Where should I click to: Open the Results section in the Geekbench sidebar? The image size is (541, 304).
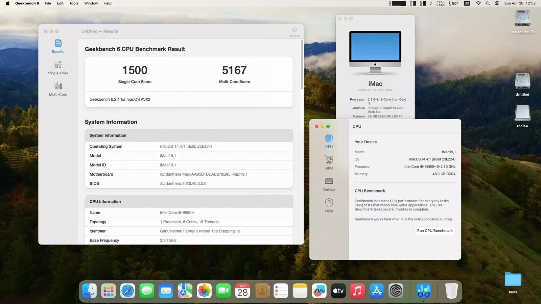(58, 47)
